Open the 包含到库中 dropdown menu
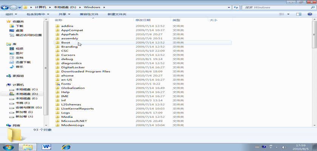This screenshot has height=151, width=317. coord(38,14)
